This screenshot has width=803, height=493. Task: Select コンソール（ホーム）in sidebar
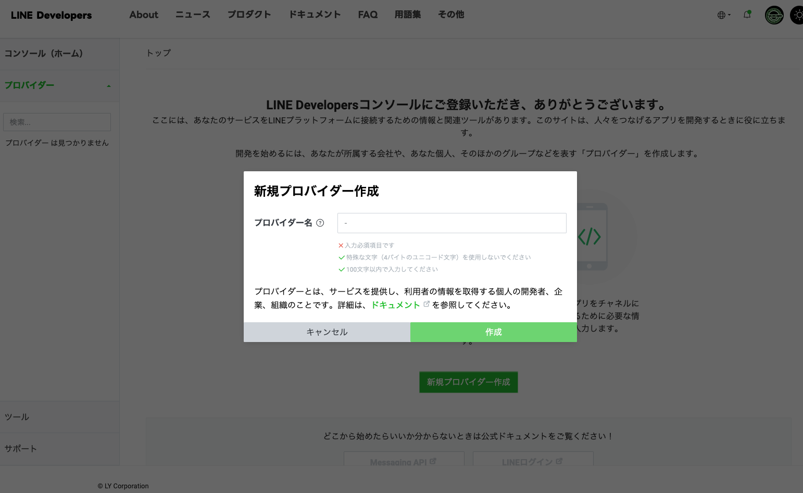(x=59, y=54)
